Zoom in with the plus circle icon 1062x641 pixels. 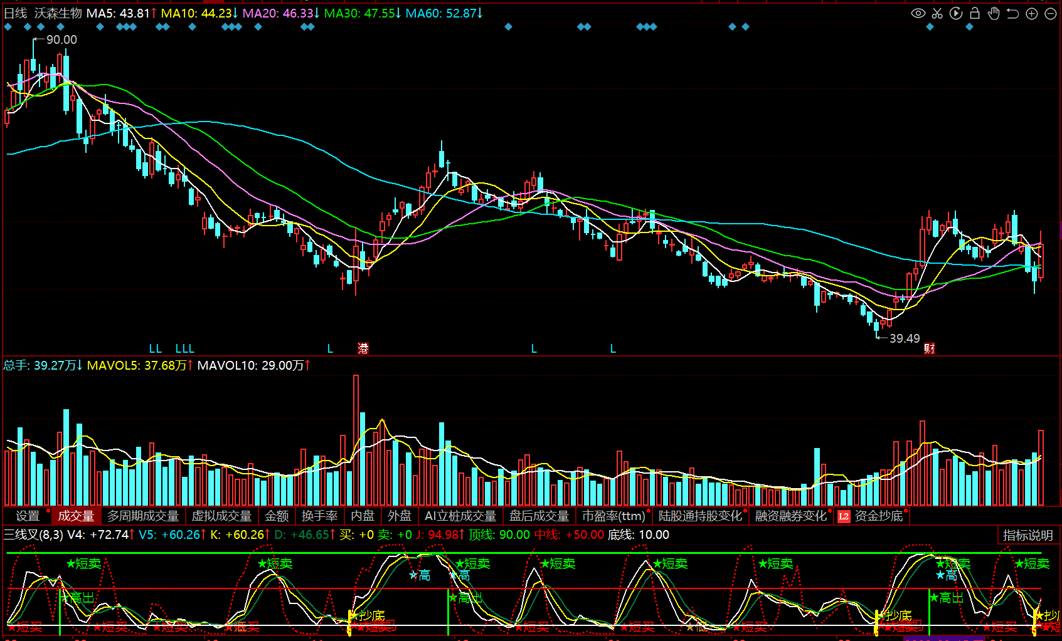coord(1032,13)
